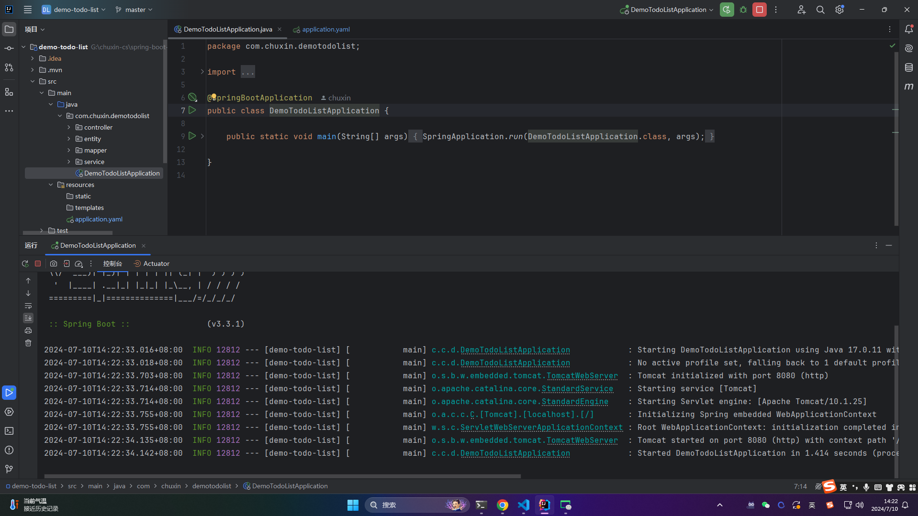Open Visual Studio Code from taskbar
The image size is (918, 516).
click(x=523, y=505)
